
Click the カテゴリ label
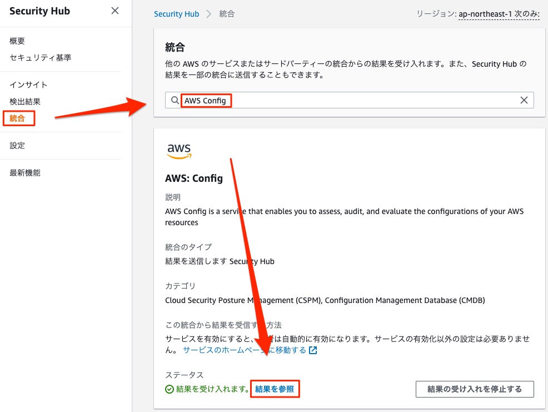180,286
